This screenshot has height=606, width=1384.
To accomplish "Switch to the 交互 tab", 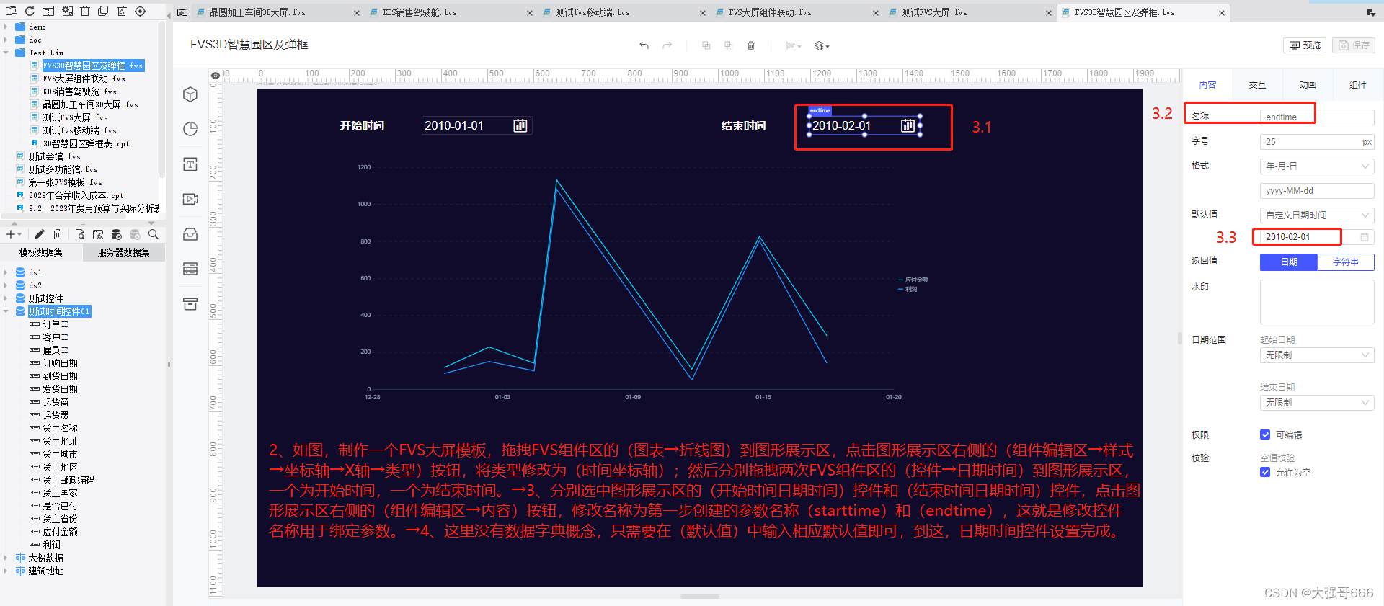I will pos(1257,85).
